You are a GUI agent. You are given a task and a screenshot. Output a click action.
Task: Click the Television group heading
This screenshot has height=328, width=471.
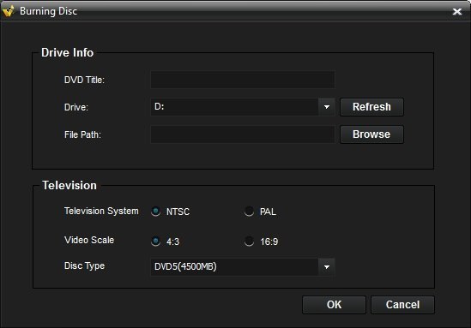click(69, 185)
